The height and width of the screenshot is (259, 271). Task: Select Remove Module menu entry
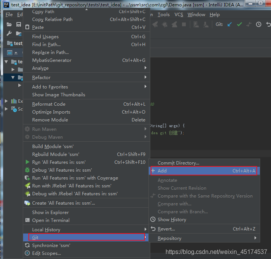(x=86, y=120)
